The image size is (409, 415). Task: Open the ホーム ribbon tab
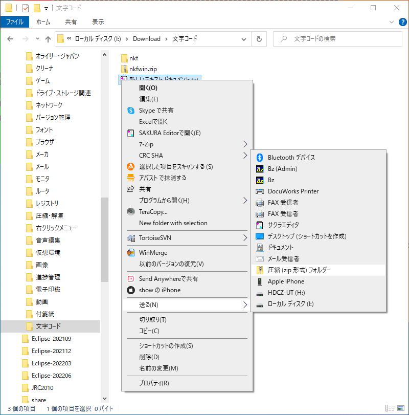pos(43,22)
